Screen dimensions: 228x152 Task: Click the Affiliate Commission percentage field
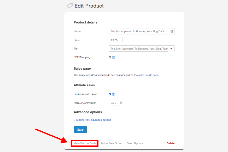pos(114,103)
